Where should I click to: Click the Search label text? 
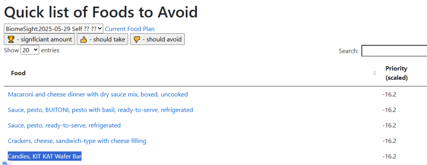click(x=348, y=51)
